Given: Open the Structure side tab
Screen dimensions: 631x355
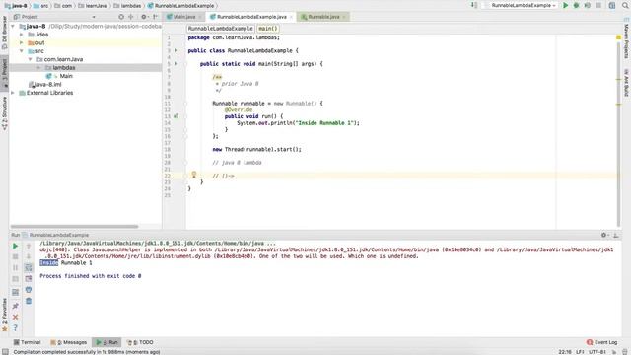Looking at the screenshot, I should pyautogui.click(x=4, y=113).
